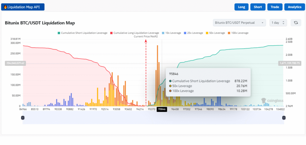The image size is (306, 145).
Task: Click the fire icon in Liquidation Map API
Action: [5, 7]
